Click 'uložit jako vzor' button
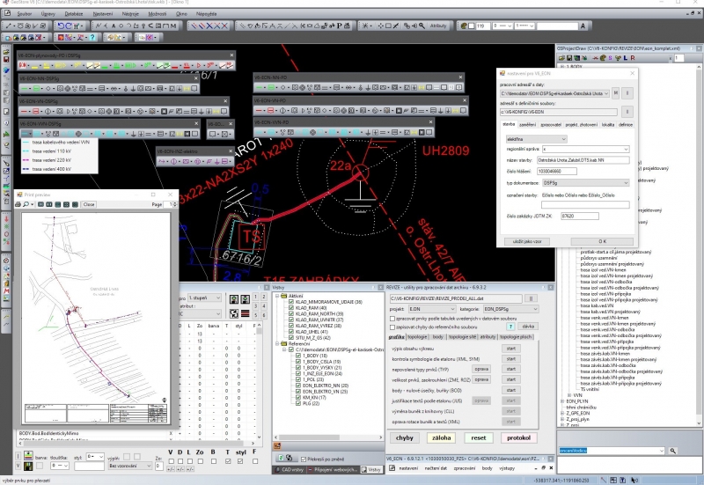 pyautogui.click(x=527, y=241)
